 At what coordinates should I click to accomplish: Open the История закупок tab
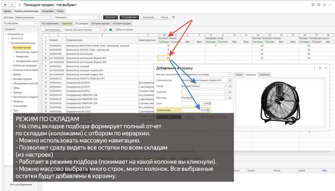coord(100,24)
